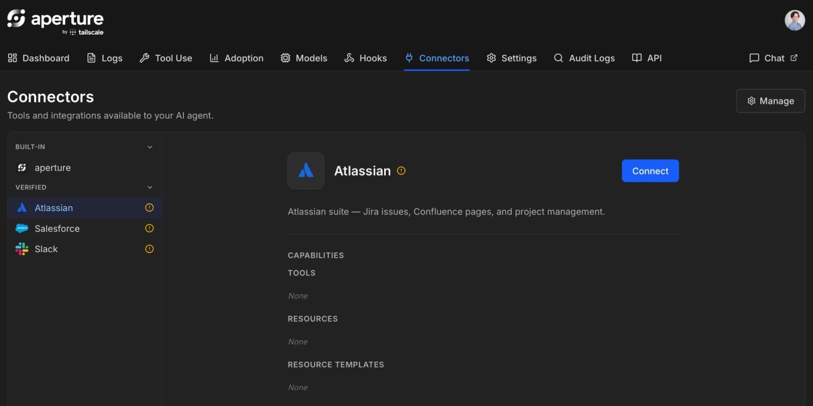Click the external link icon beside Chat
Image resolution: width=813 pixels, height=406 pixels.
[x=794, y=57]
